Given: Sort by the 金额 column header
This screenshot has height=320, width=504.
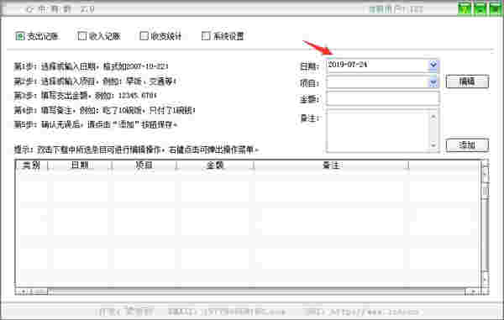Looking at the screenshot, I should pyautogui.click(x=215, y=165).
